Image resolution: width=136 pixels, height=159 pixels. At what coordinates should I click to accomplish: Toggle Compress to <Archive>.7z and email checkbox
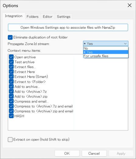coord(11,106)
